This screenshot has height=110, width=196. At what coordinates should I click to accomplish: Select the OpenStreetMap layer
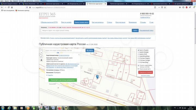pyautogui.click(x=138, y=56)
